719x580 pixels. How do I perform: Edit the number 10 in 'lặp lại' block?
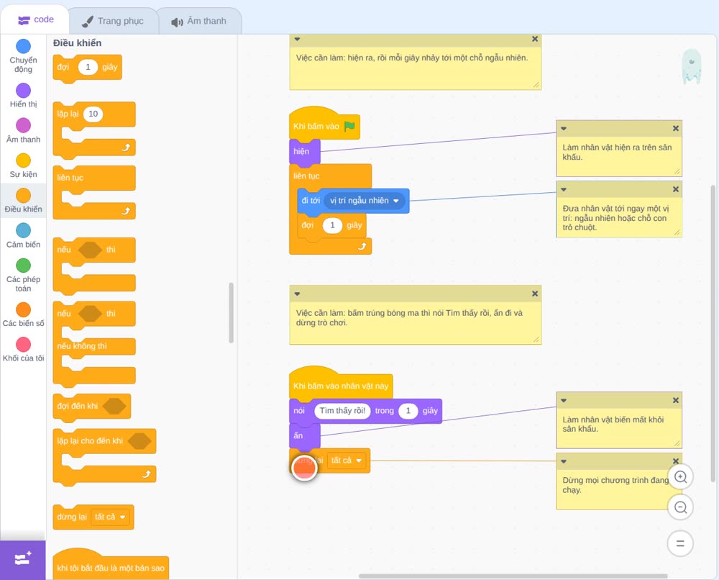93,114
